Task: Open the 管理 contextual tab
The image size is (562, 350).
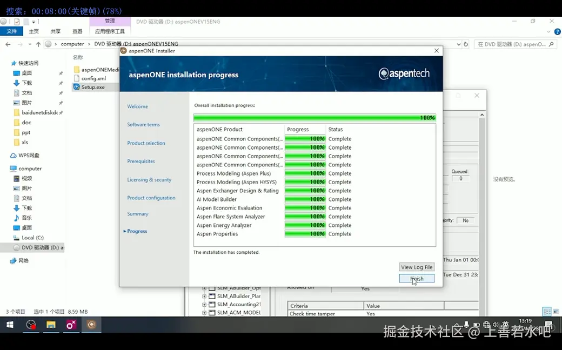Action: [110, 21]
